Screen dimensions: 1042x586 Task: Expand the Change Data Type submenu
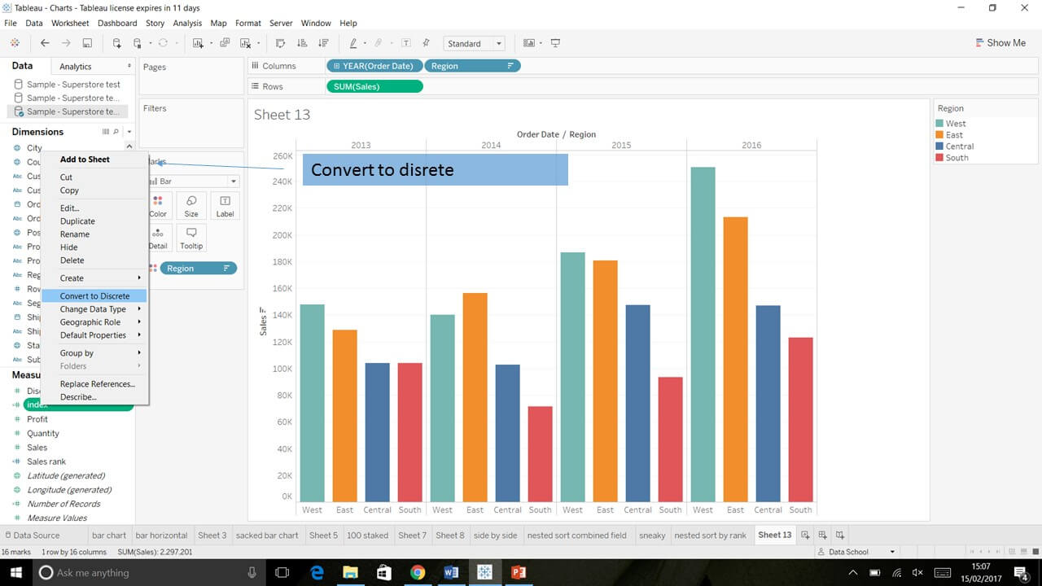click(94, 309)
